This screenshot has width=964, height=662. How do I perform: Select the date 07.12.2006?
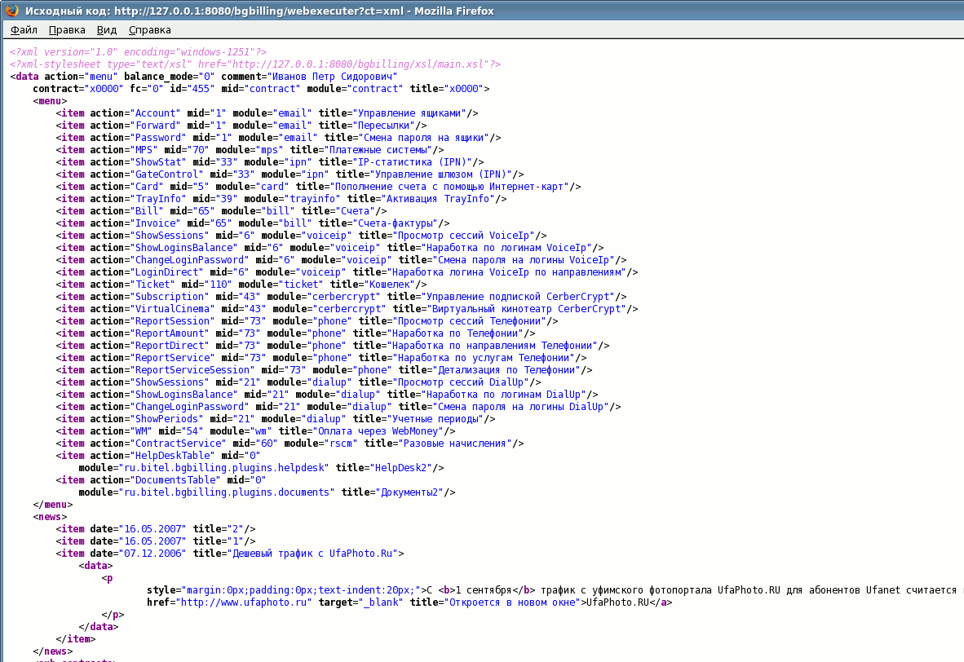click(154, 553)
